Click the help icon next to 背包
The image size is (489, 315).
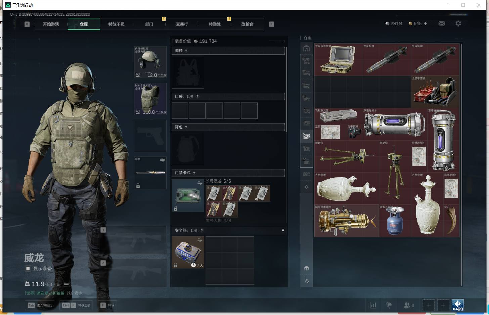click(186, 127)
